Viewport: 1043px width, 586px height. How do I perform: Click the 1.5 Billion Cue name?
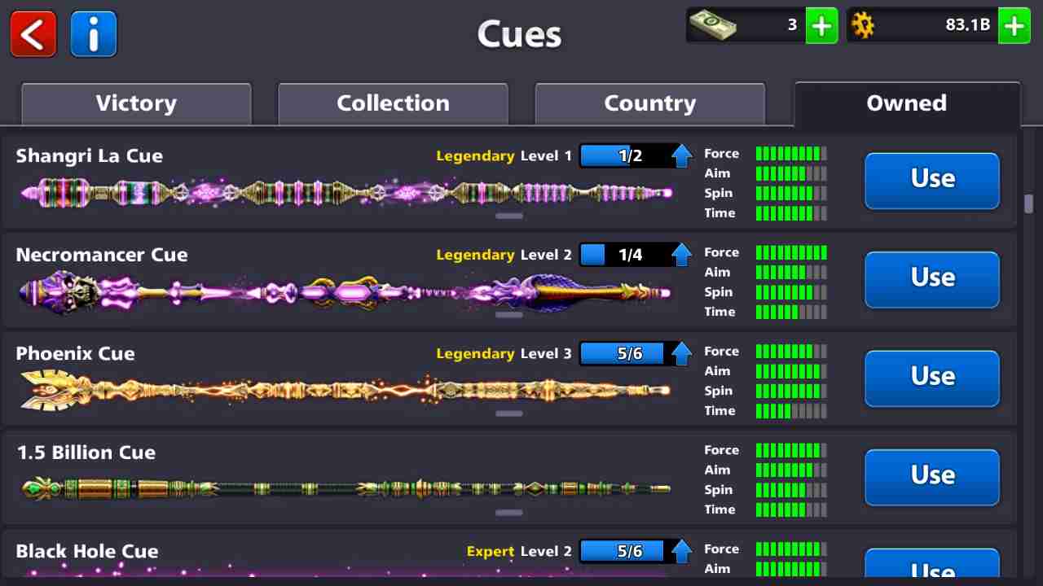[86, 453]
